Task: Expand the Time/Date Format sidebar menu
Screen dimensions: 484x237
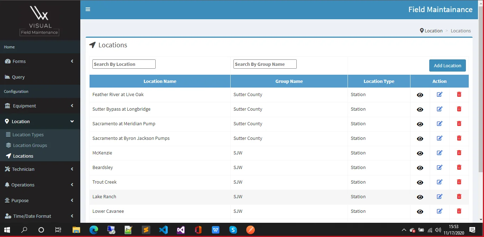Action: point(40,216)
